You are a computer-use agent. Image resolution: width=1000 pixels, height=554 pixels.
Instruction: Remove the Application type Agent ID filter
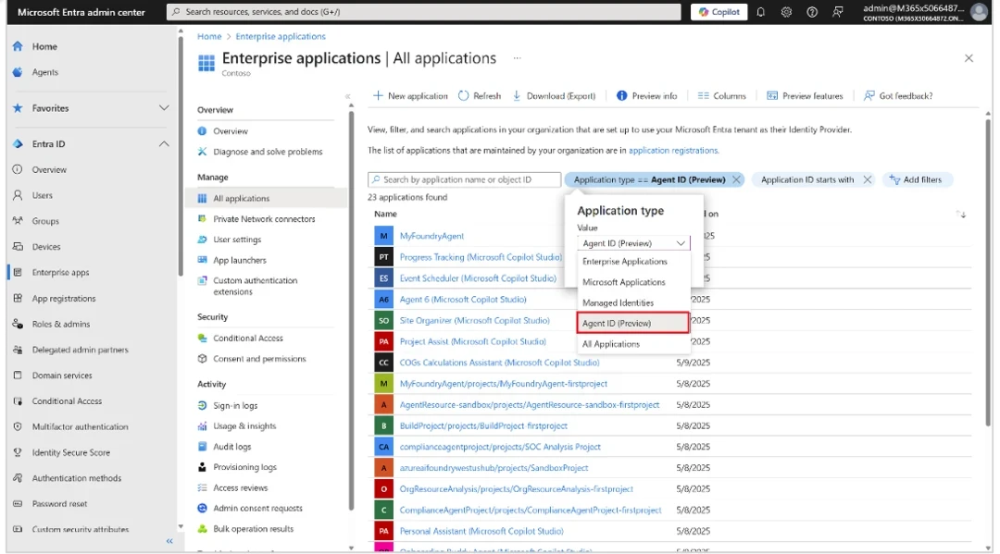click(x=736, y=180)
